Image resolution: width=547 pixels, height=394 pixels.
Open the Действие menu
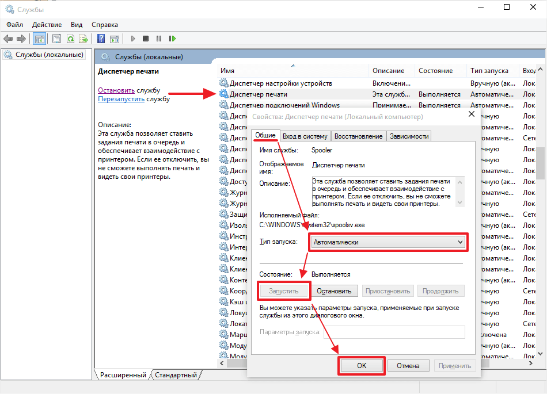coord(47,25)
